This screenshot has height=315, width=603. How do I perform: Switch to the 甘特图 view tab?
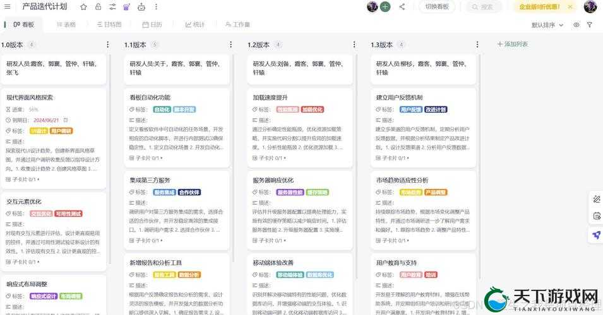(x=109, y=25)
